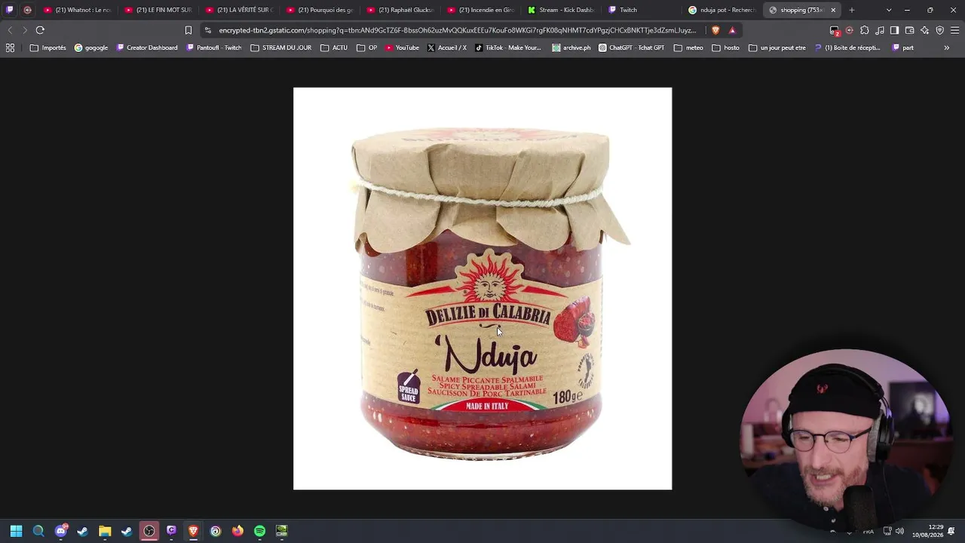View site information icon in address bar

click(x=208, y=30)
